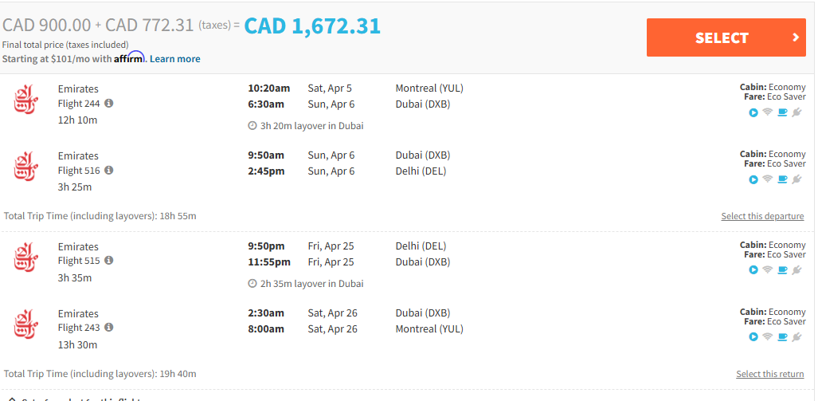Screen dimensions: 818x401
Task: Click the Affirm logo
Action: click(x=131, y=58)
